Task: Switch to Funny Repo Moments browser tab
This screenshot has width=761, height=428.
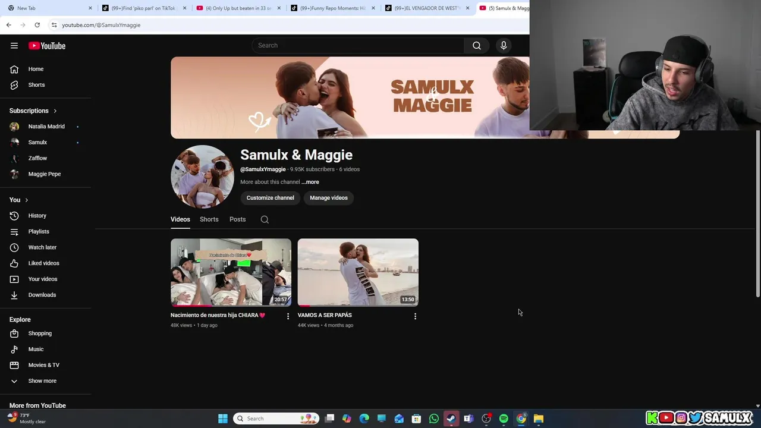Action: pos(332,8)
